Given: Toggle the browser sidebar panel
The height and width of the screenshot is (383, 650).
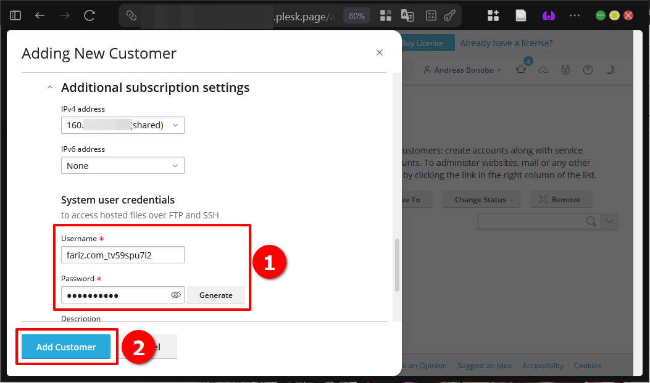Looking at the screenshot, I should [15, 15].
